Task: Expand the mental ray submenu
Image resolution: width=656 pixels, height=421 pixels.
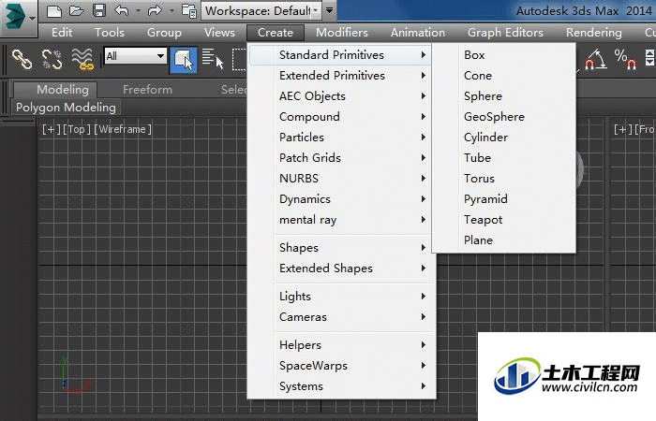Action: pos(341,219)
